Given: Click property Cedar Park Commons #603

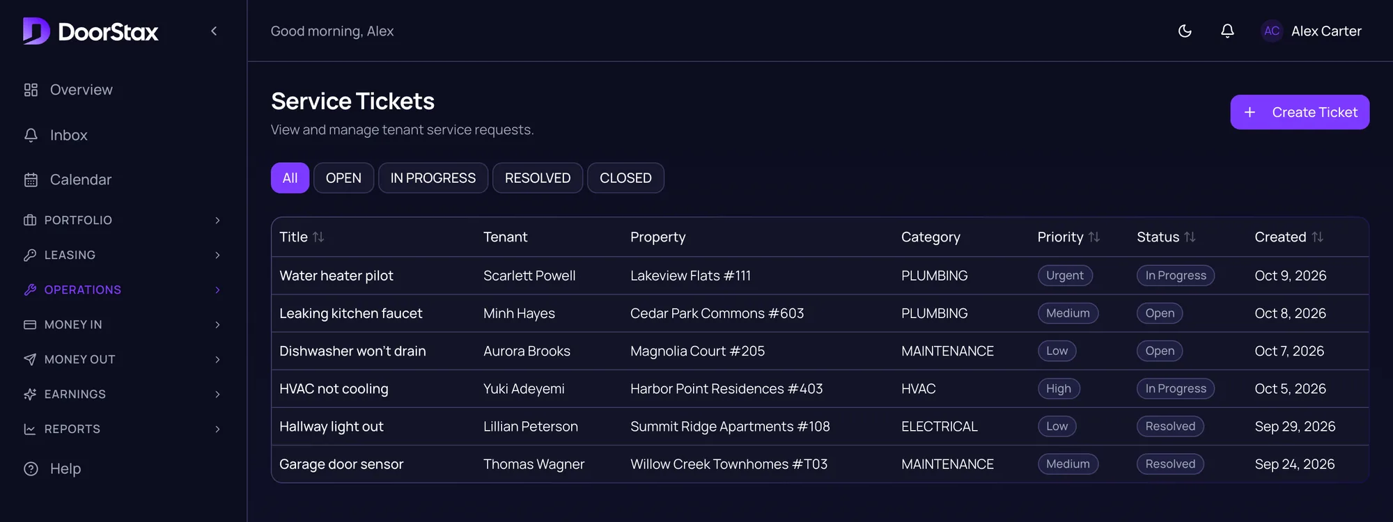Looking at the screenshot, I should click(x=717, y=313).
